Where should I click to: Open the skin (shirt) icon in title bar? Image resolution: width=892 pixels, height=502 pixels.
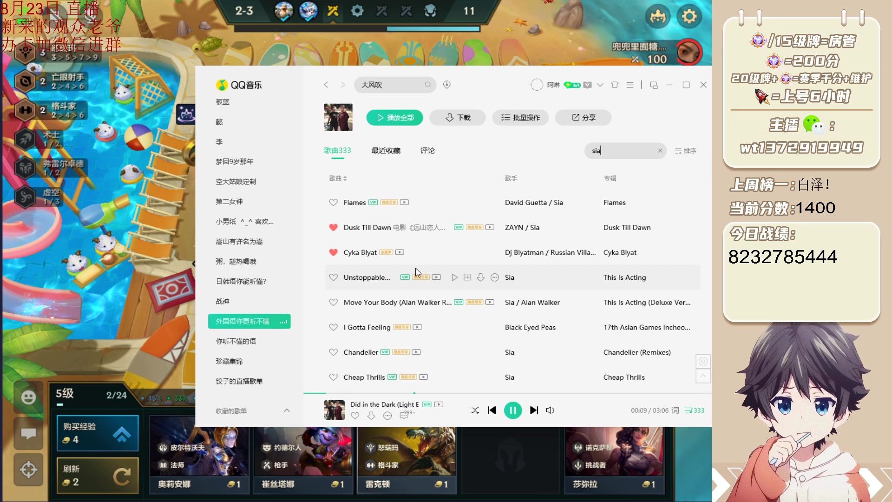coord(615,85)
